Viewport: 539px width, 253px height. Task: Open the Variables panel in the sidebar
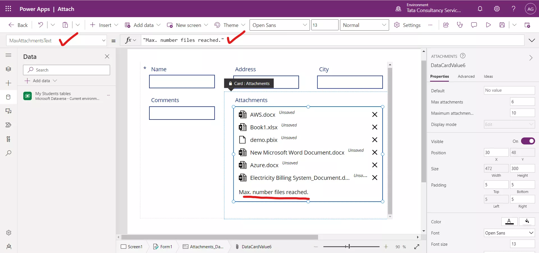point(8,139)
